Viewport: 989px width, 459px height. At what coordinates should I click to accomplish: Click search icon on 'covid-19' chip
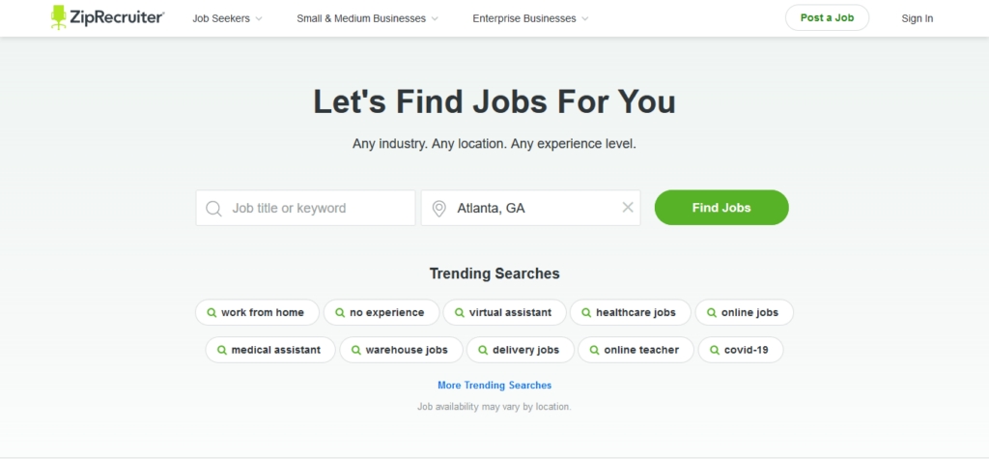tap(714, 349)
